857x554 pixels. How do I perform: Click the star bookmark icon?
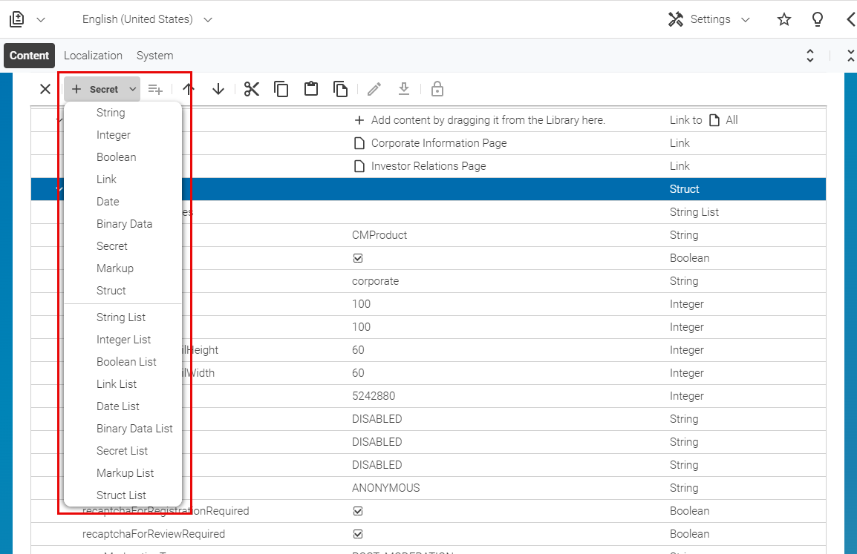tap(784, 19)
